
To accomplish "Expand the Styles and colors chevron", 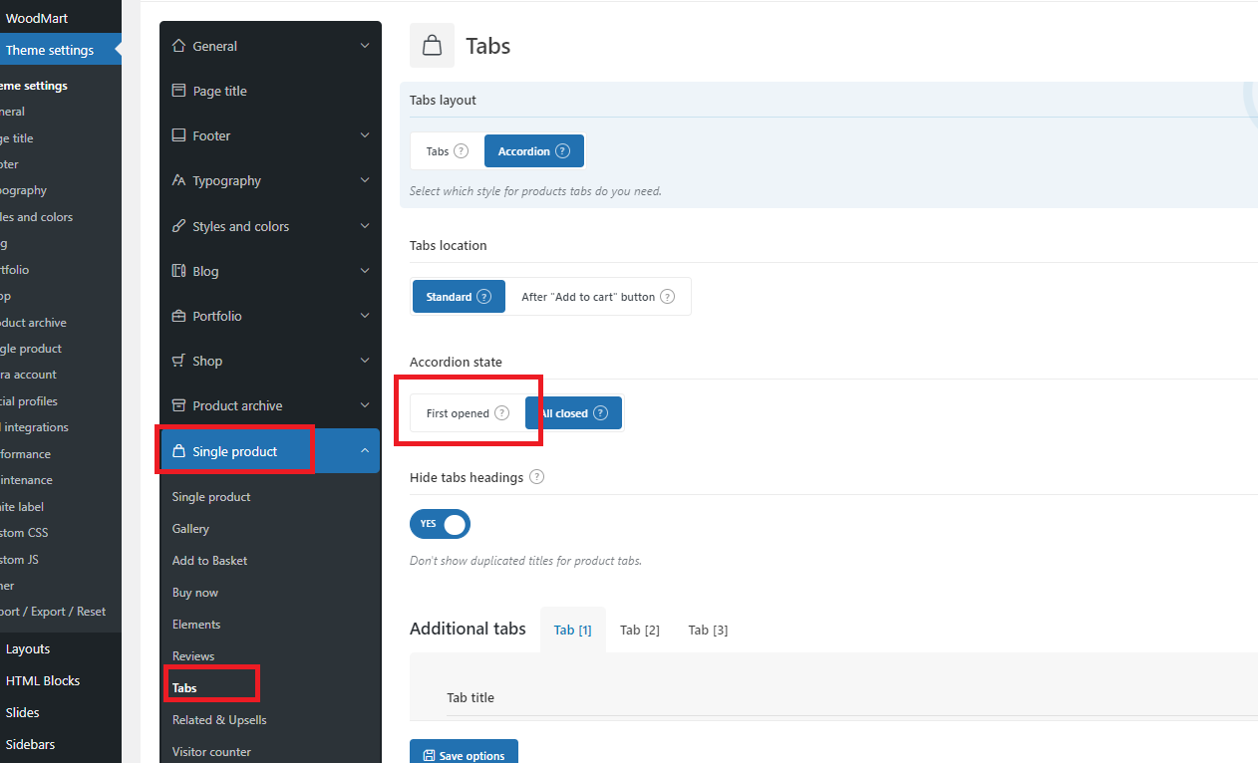I will point(365,226).
